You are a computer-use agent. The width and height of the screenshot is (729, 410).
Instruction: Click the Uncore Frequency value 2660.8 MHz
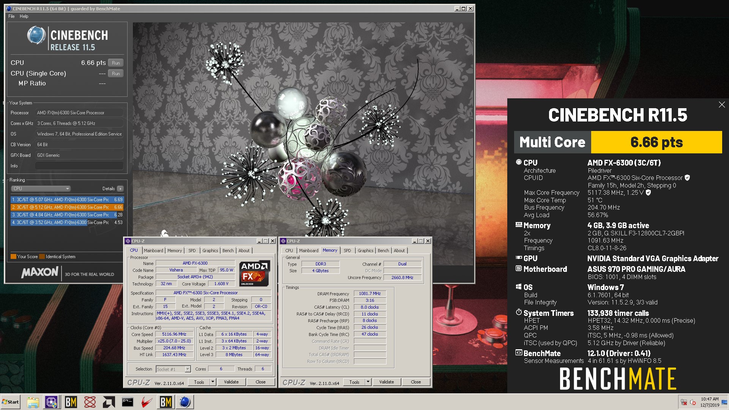(x=402, y=278)
